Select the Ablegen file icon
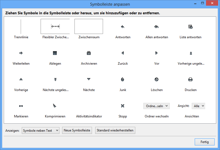This screenshot has height=150, width=220. pos(55,53)
